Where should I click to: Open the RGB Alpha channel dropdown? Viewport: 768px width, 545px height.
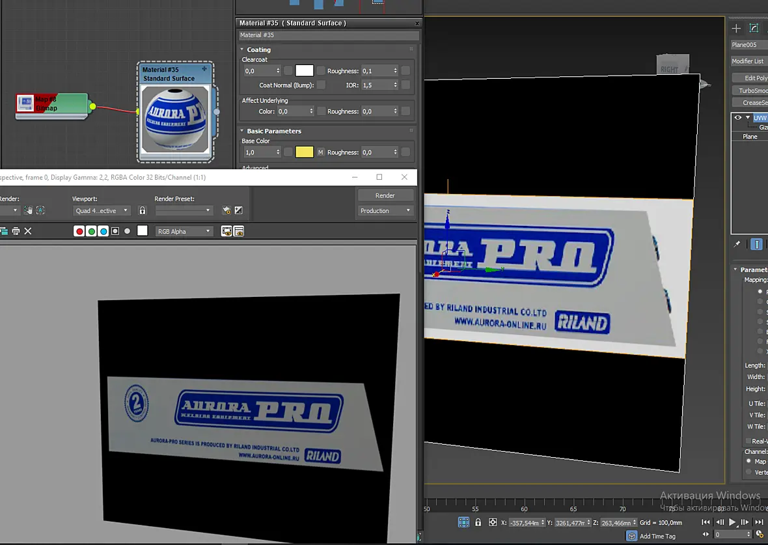pyautogui.click(x=184, y=231)
